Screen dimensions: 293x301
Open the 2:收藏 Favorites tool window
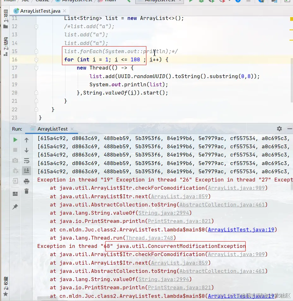pyautogui.click(x=6, y=286)
